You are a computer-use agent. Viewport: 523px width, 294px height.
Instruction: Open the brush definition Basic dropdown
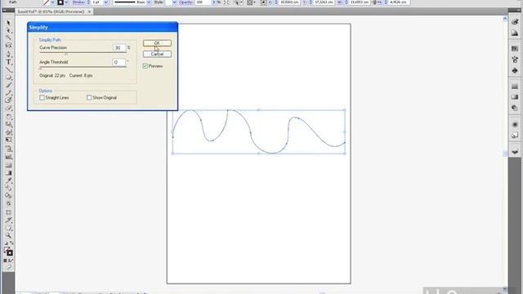(149, 2)
